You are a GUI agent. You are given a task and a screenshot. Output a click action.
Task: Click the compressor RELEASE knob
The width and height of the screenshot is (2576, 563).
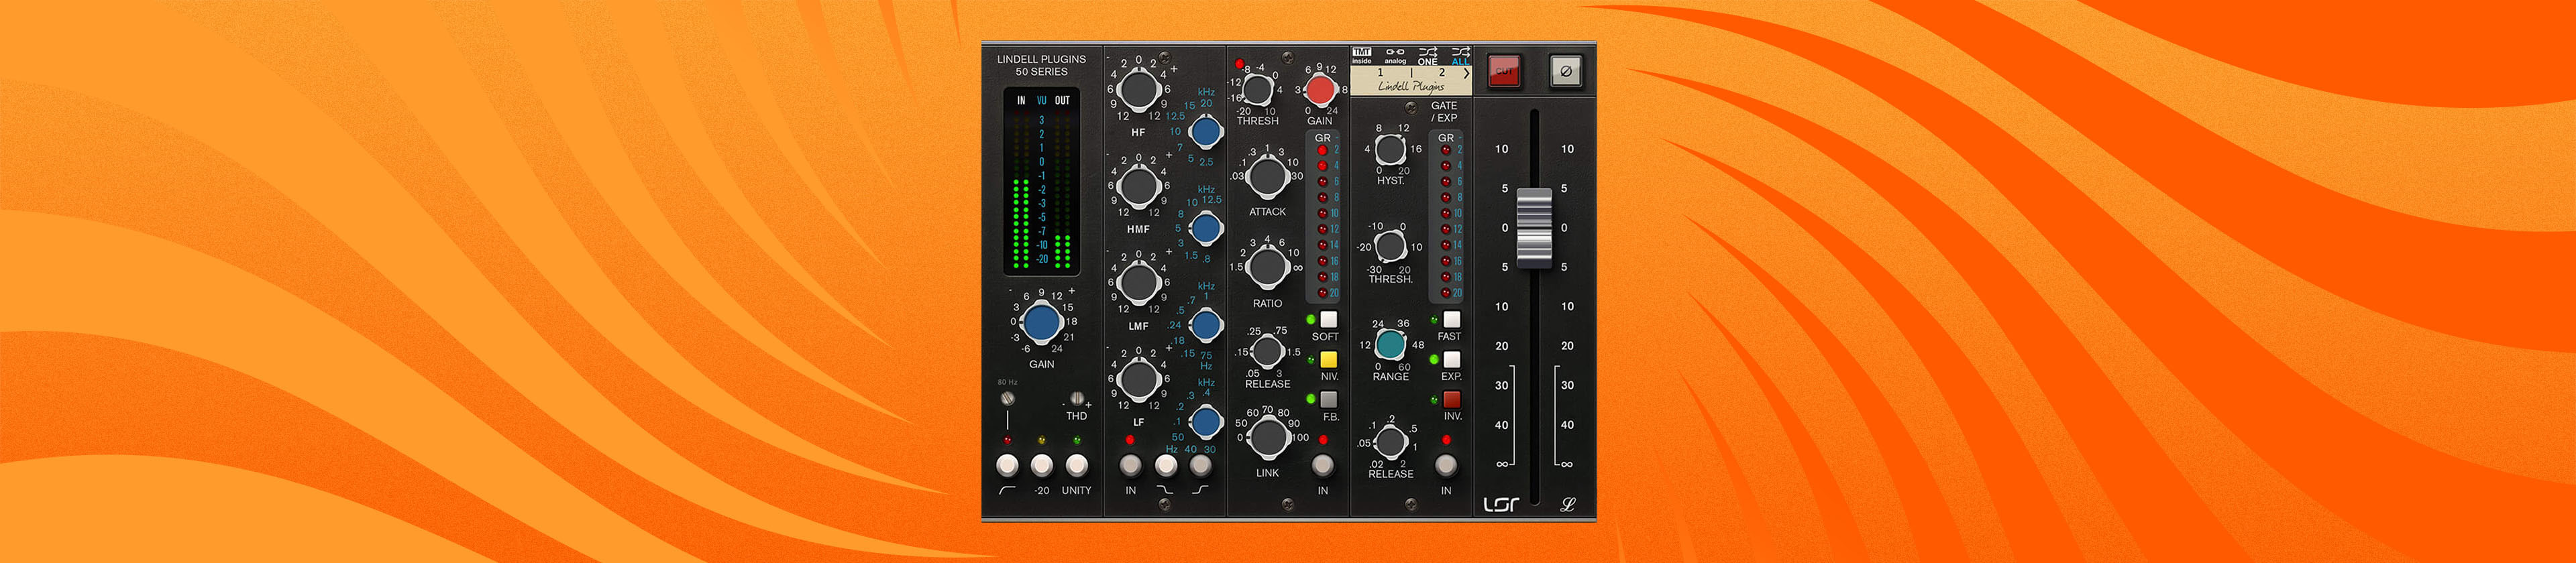click(1267, 351)
